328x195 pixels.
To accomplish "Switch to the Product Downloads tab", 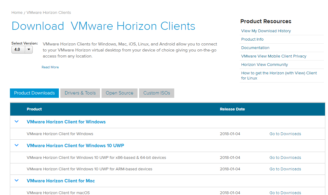I will (x=34, y=93).
